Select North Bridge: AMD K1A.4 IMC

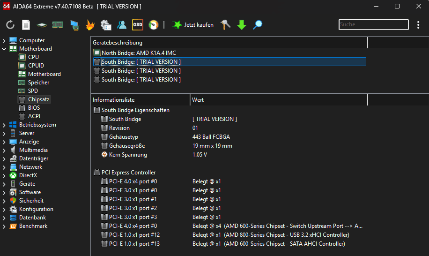[x=139, y=53]
